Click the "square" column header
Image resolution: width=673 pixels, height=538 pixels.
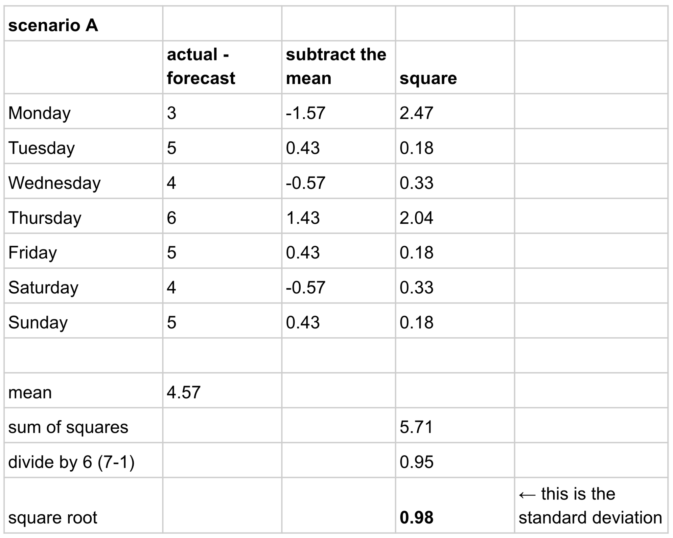pyautogui.click(x=428, y=78)
